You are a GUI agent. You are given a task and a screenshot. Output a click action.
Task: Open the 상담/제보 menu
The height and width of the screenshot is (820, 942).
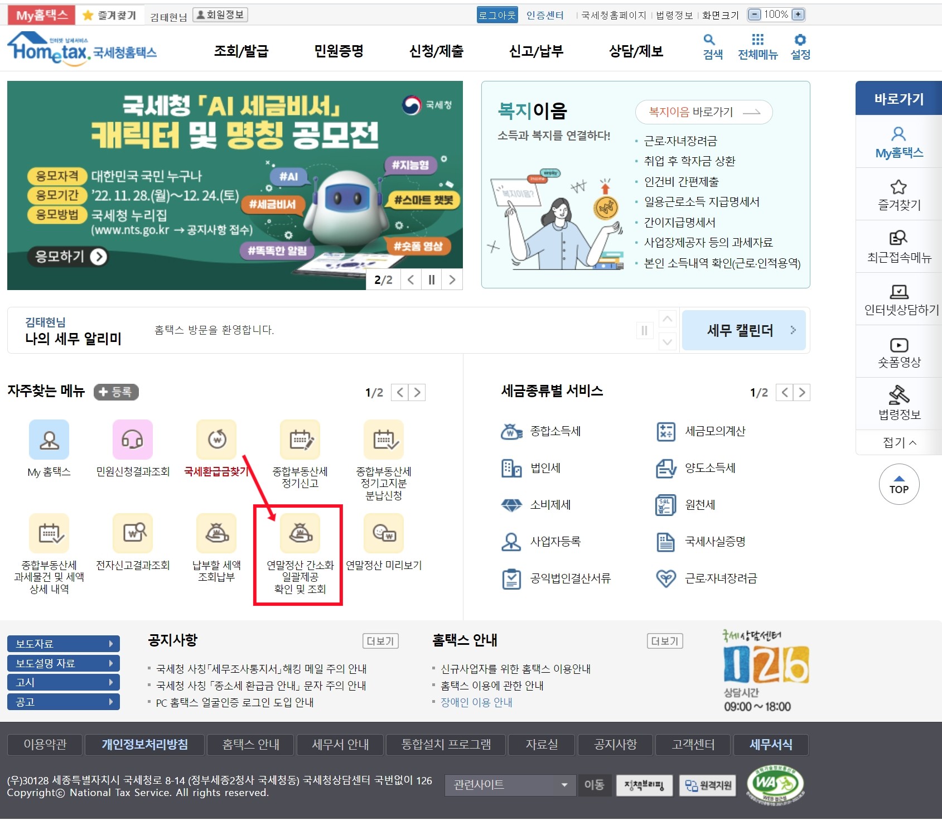click(636, 51)
